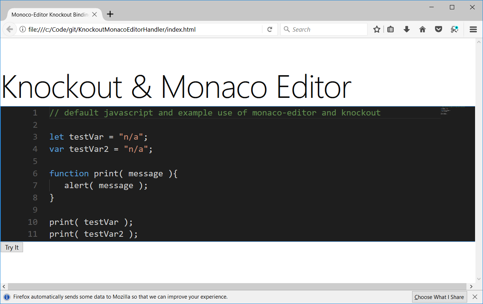Viewport: 483px width, 304px height.
Task: Click the info icon in notification bar
Action: 7,297
